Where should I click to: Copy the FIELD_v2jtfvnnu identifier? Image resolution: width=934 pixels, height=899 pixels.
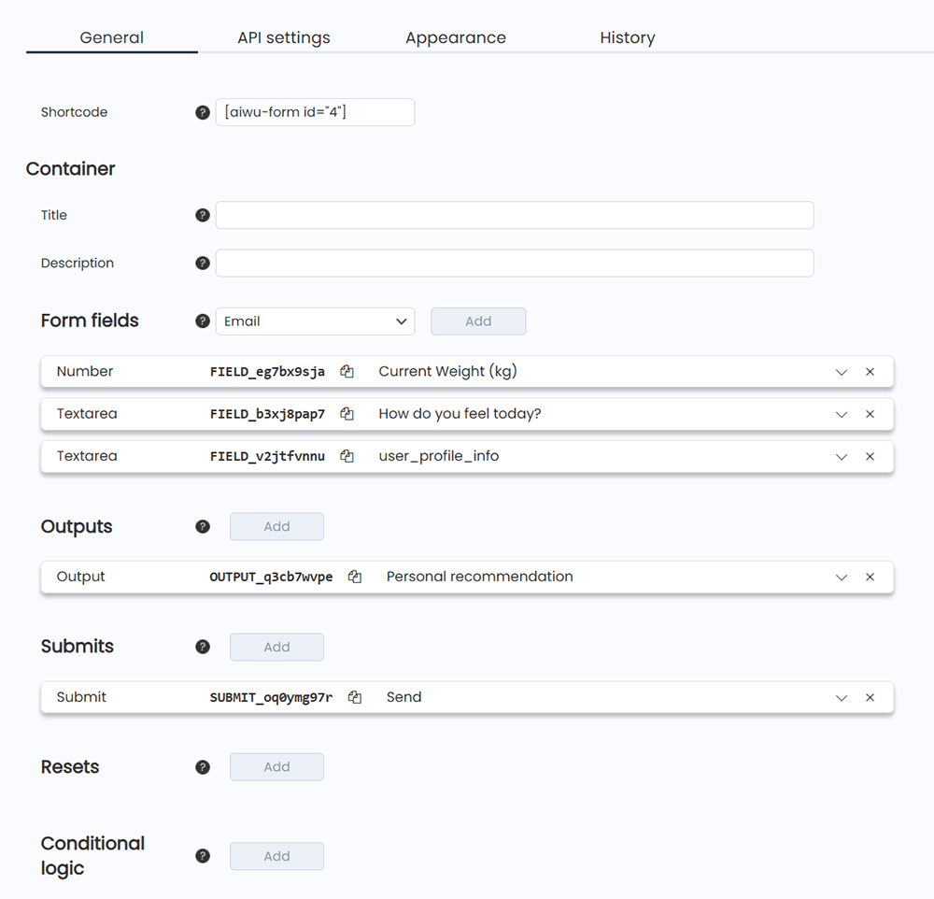pyautogui.click(x=347, y=457)
